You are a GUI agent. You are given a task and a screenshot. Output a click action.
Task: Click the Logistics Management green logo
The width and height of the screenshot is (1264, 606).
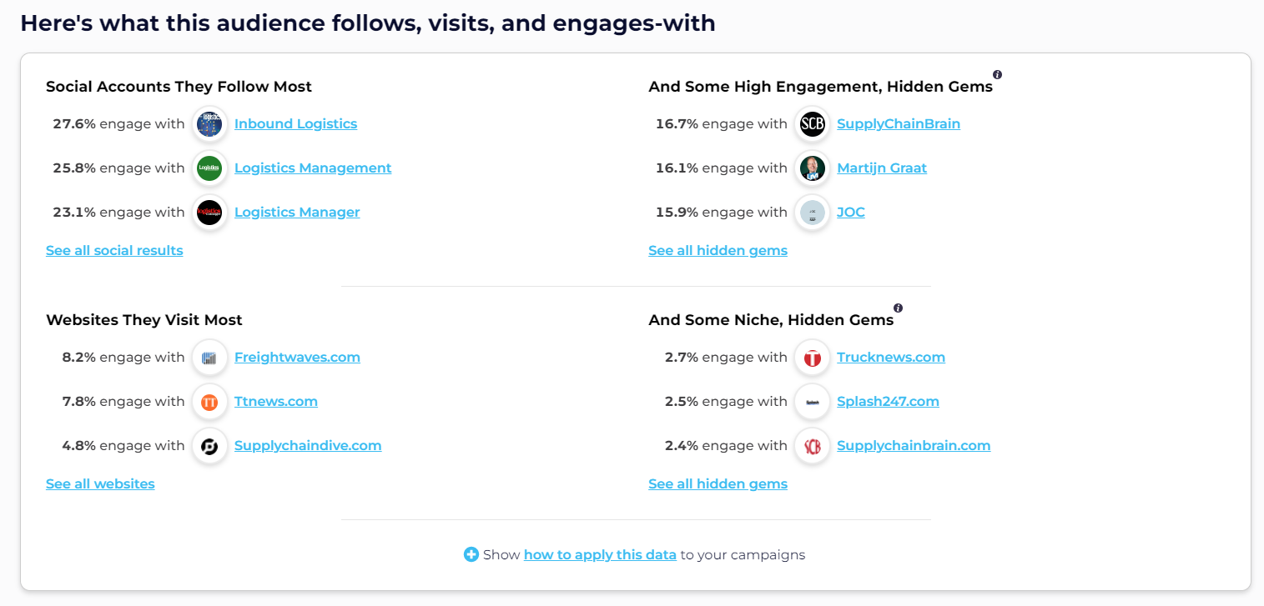click(209, 168)
